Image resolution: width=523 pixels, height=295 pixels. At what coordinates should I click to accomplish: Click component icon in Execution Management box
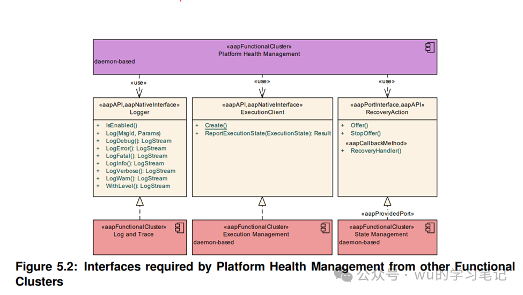pos(325,228)
